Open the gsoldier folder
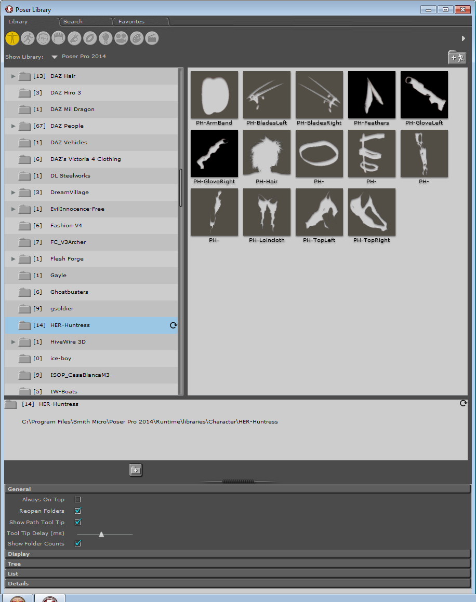Viewport: 476px width, 602px height. pyautogui.click(x=91, y=309)
